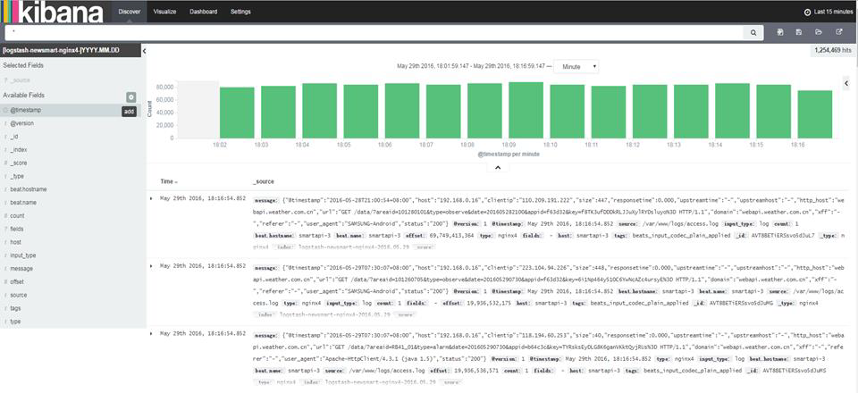Open field filter settings gear icon
858x393 pixels.
[131, 96]
